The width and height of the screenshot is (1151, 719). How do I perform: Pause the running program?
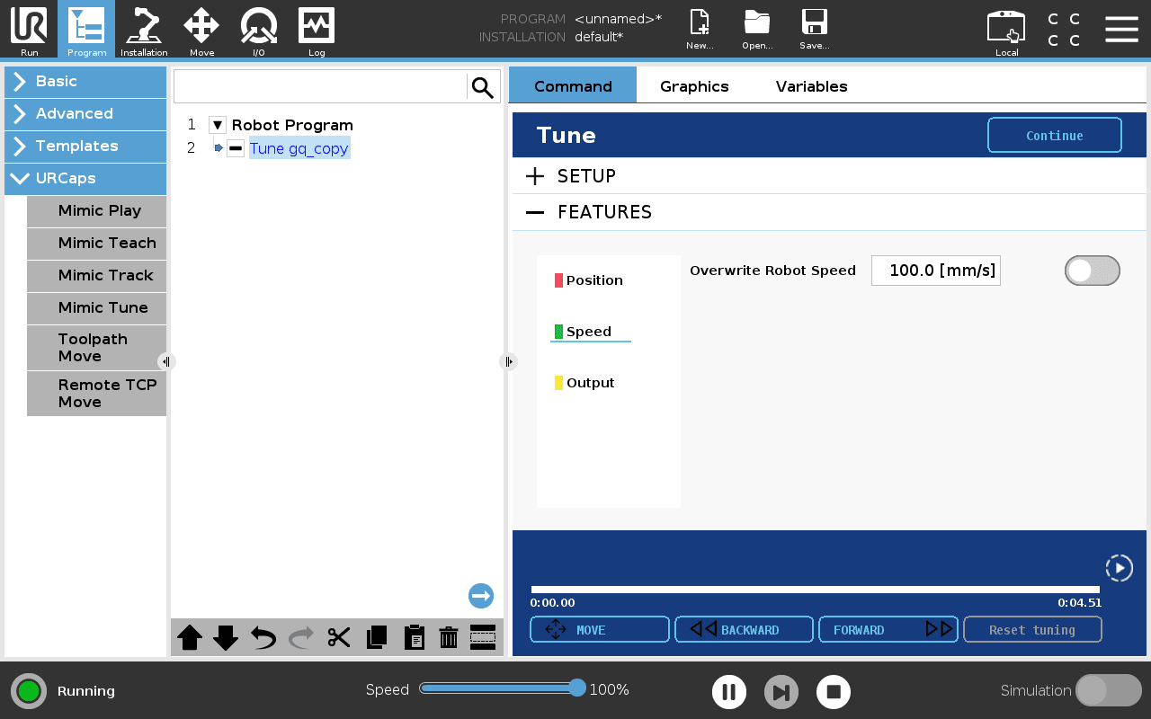tap(729, 692)
